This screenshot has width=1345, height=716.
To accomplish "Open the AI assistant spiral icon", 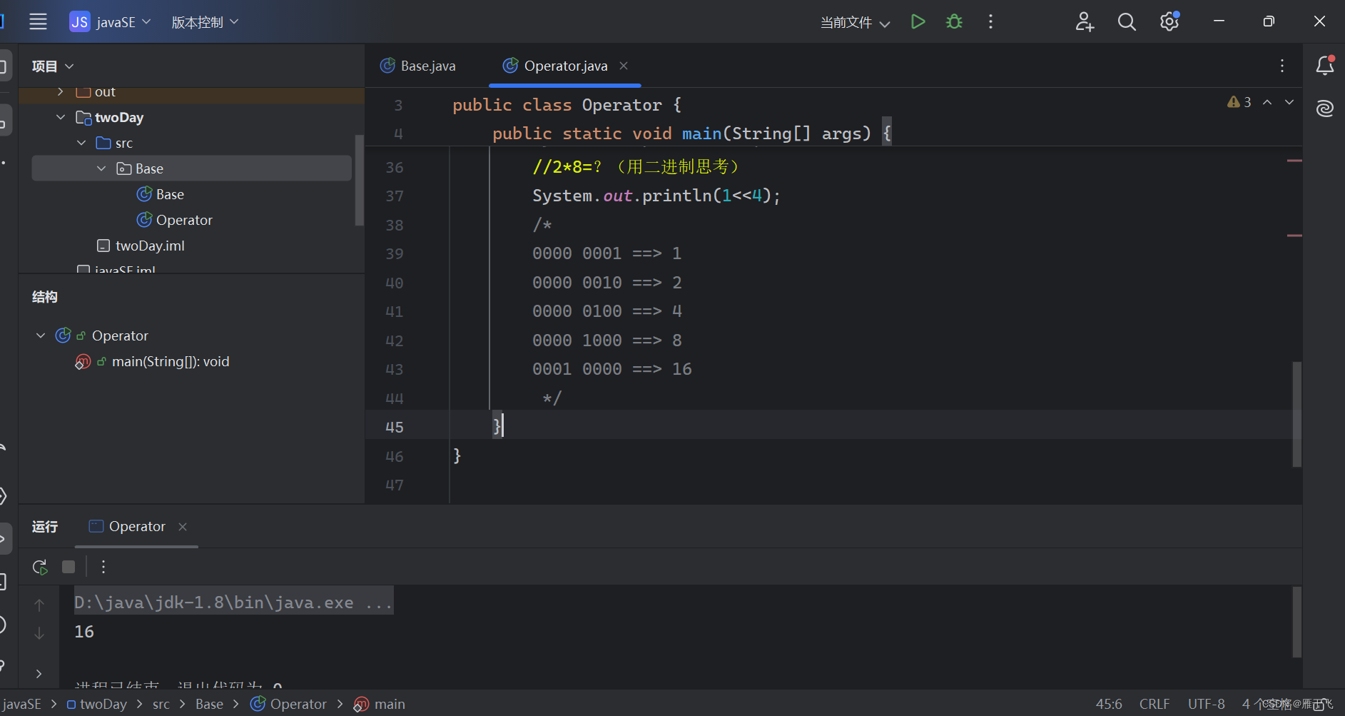I will click(1325, 109).
